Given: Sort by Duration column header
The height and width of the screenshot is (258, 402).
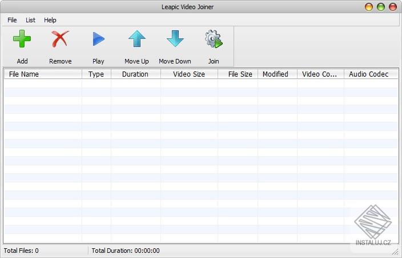Looking at the screenshot, I should [136, 74].
